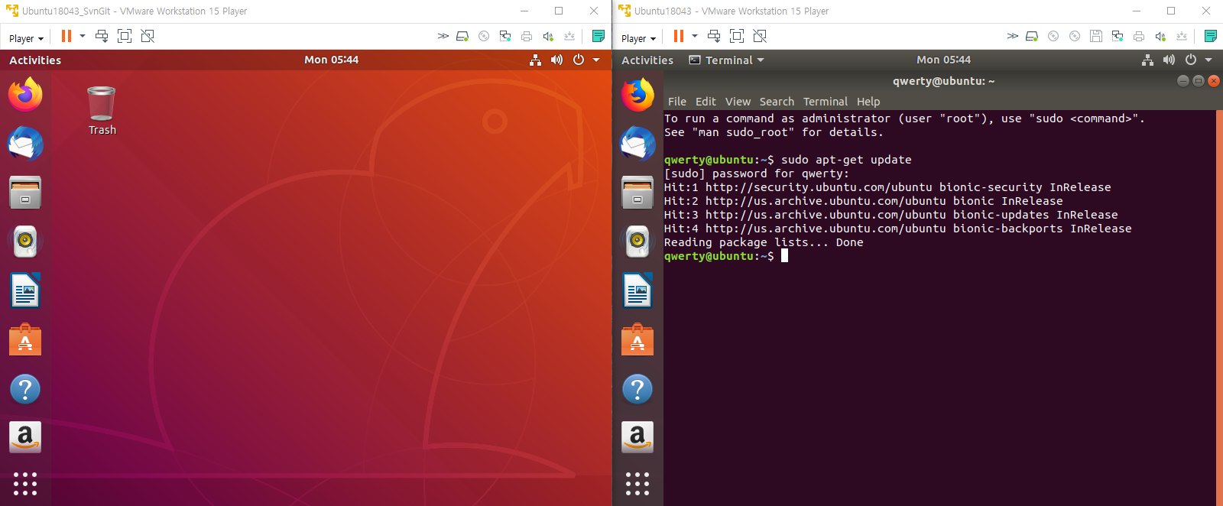The height and width of the screenshot is (506, 1223).
Task: Launch Rhythmbox in the right VM dock
Action: (x=638, y=242)
